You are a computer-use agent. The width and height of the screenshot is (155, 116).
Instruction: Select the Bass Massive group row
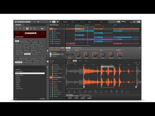pos(57,39)
